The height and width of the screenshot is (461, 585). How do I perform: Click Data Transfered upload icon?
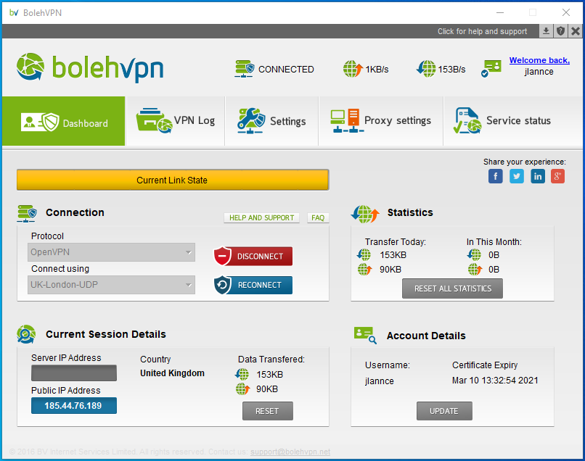pyautogui.click(x=242, y=389)
